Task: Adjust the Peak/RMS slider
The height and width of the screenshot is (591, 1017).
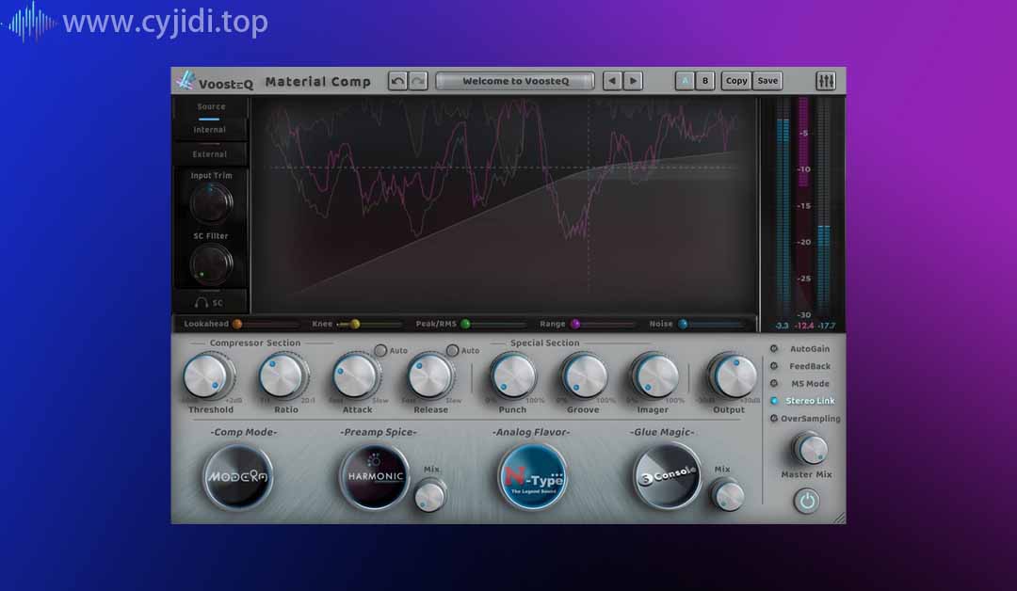Action: coord(494,324)
